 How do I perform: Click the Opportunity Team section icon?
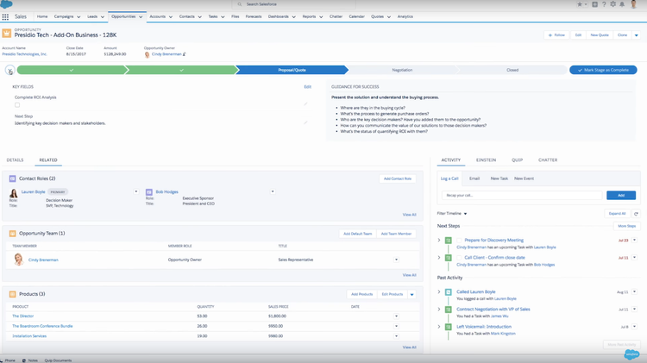(x=12, y=234)
